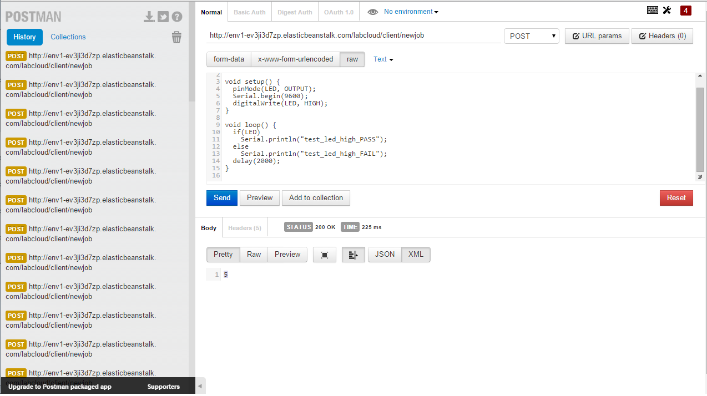Image resolution: width=707 pixels, height=396 pixels.
Task: Toggle the environment quick look eye icon
Action: click(x=372, y=12)
